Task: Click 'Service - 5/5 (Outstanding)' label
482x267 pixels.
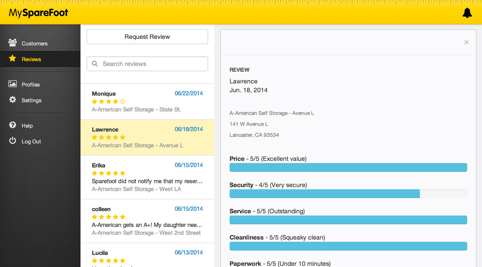Action: pos(267,211)
